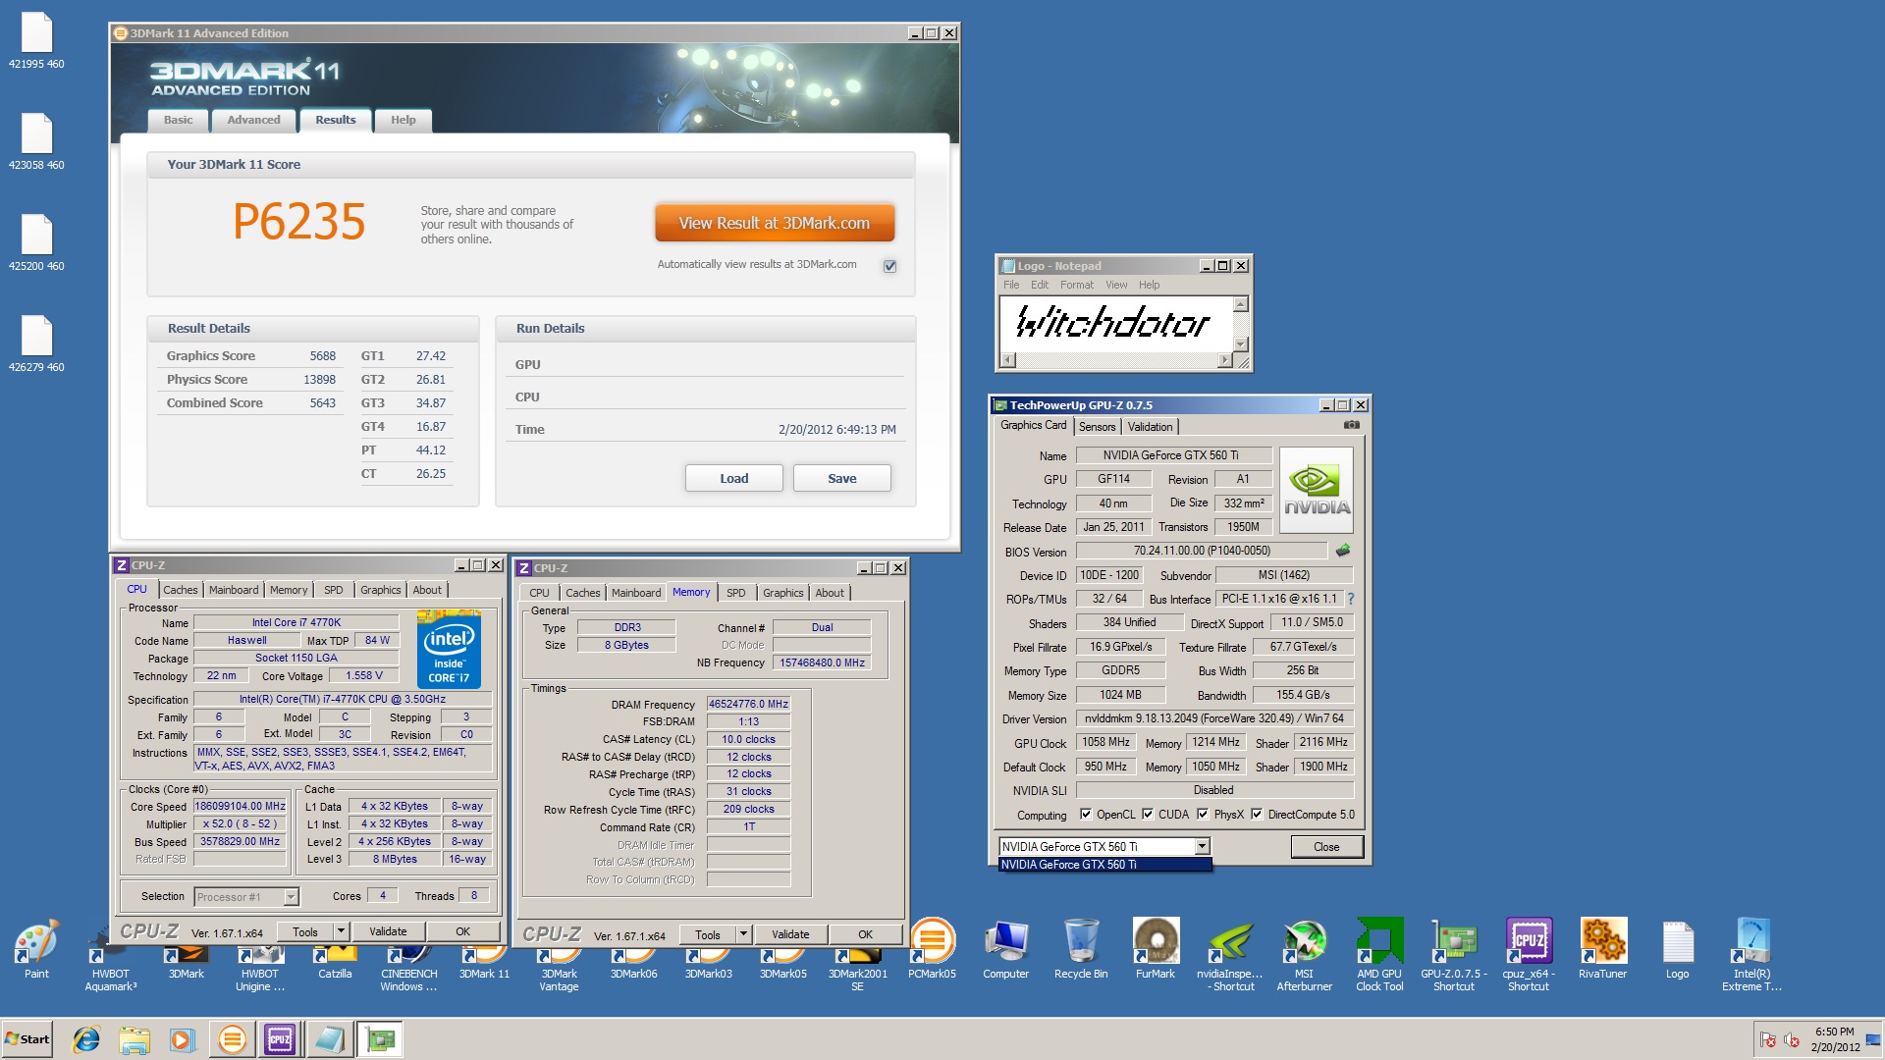This screenshot has height=1060, width=1885.
Task: Toggle the OpenCL checkbox
Action: coord(1086,815)
